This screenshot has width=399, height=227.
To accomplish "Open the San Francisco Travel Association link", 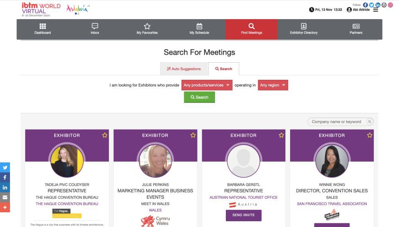I will click(x=332, y=203).
